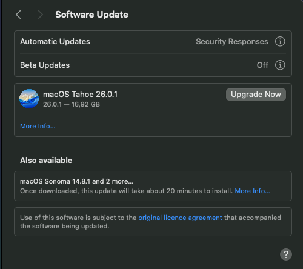Open Beta Updates info icon

[x=280, y=65]
